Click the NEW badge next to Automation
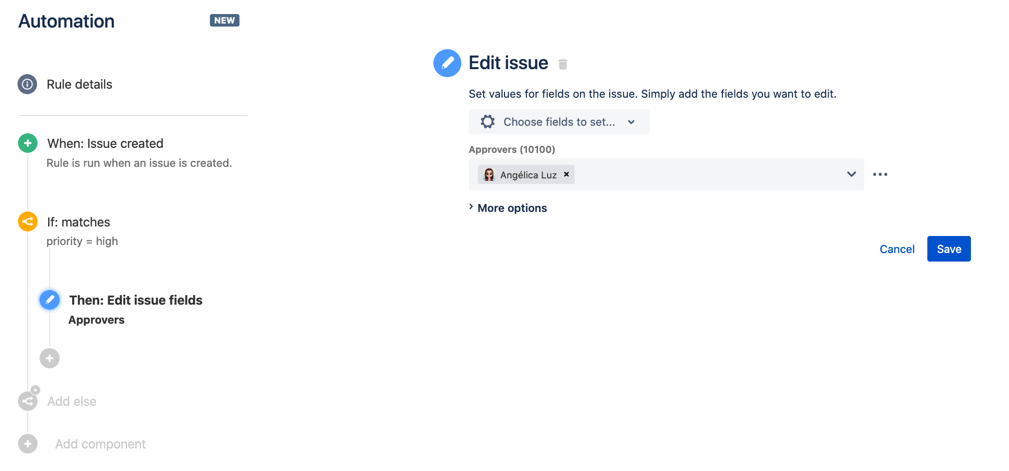 (x=224, y=21)
